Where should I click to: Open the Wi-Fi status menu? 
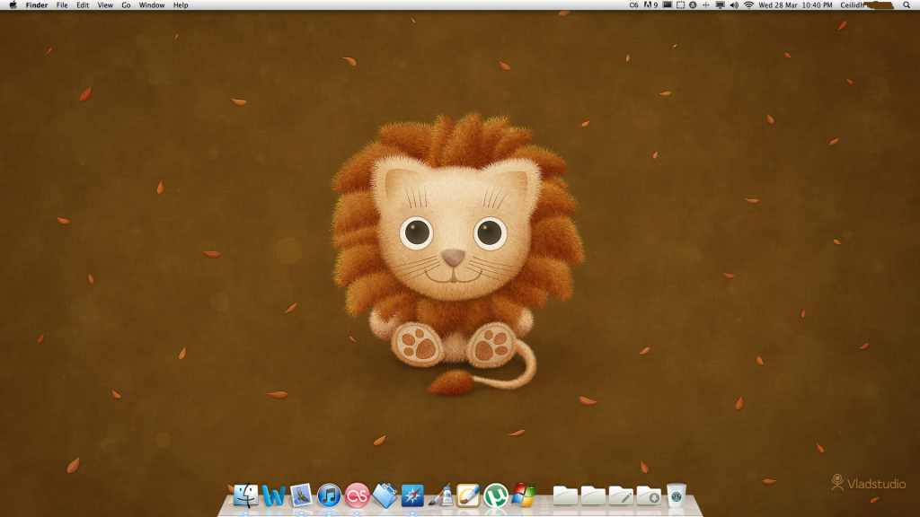(748, 5)
